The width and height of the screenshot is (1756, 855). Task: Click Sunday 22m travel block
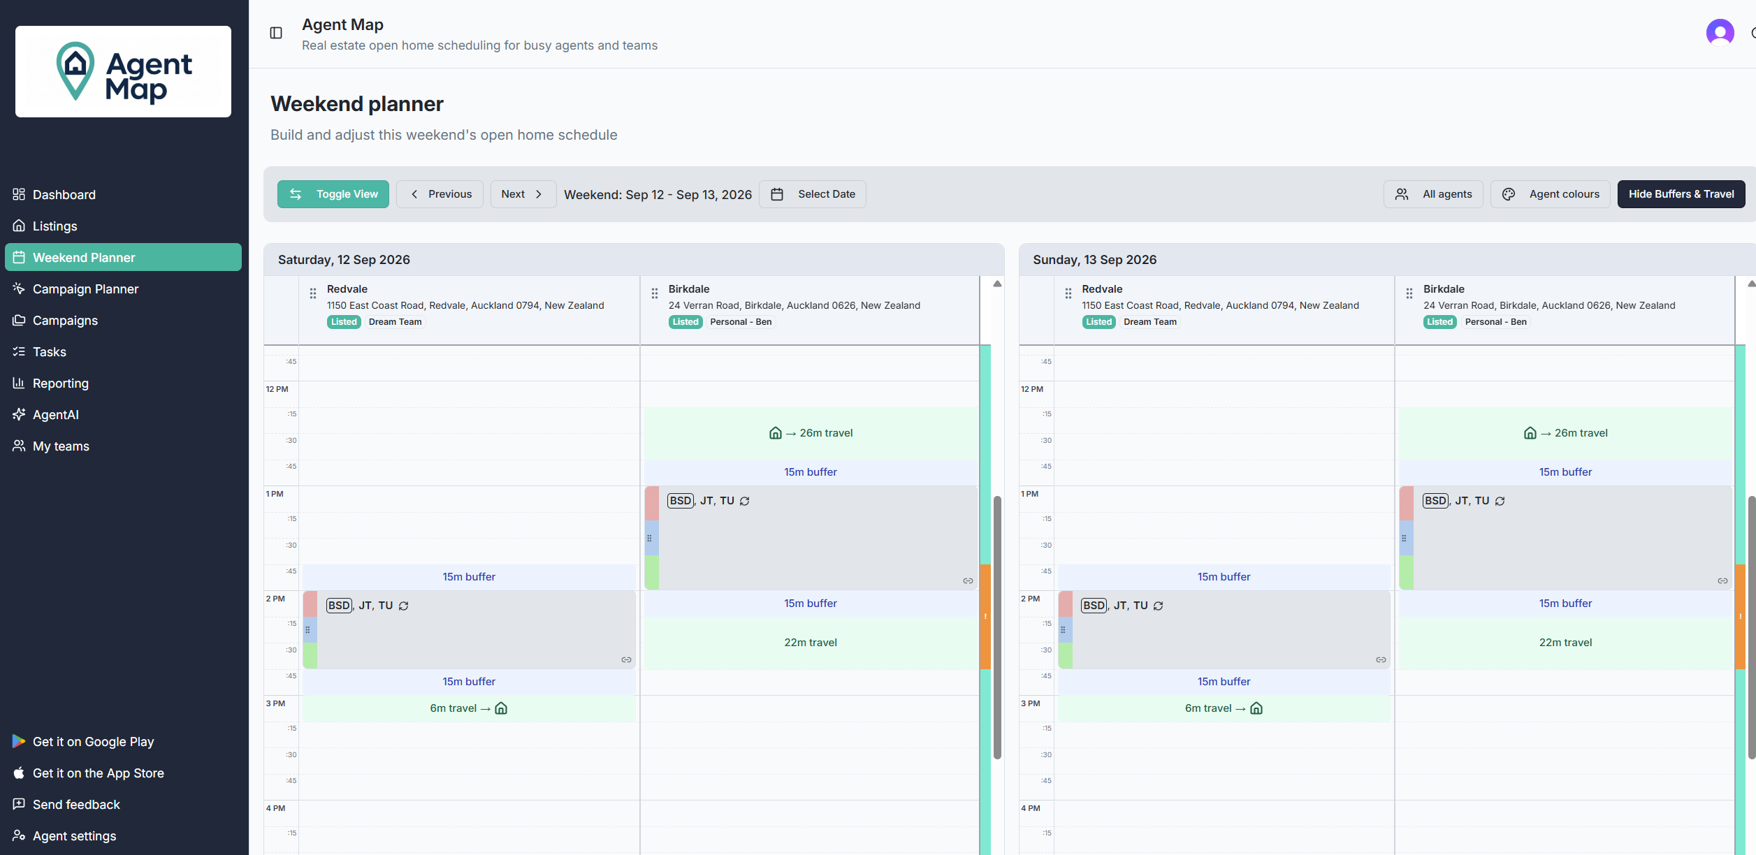coord(1565,643)
